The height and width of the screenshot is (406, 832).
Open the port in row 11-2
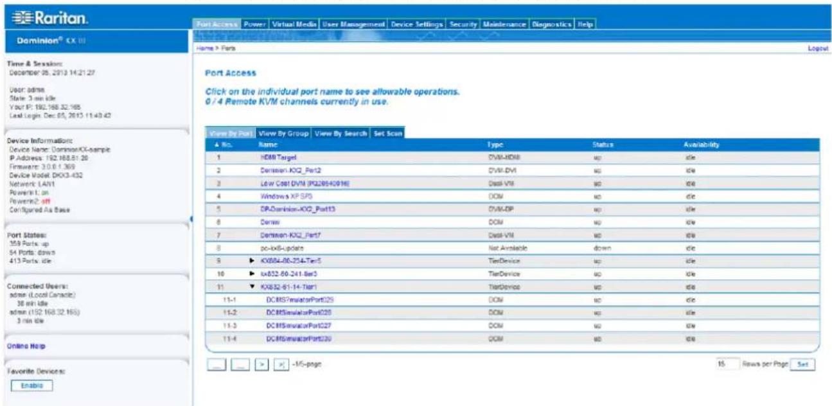(x=300, y=312)
